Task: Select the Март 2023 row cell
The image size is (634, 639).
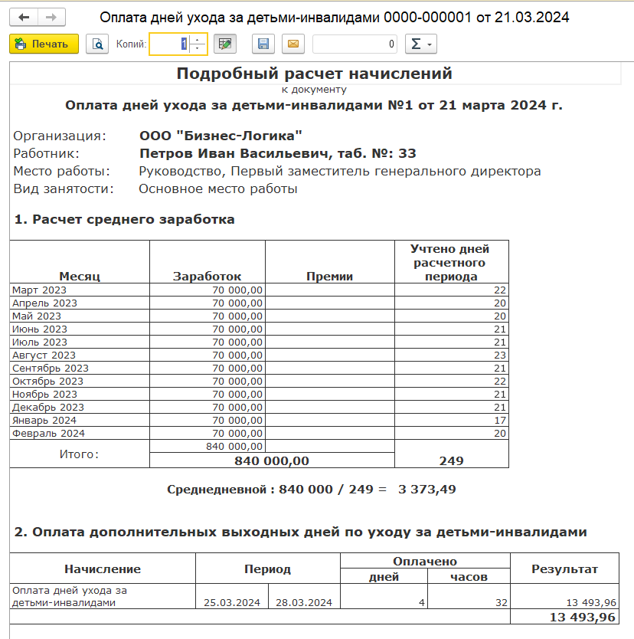Action: (80, 290)
